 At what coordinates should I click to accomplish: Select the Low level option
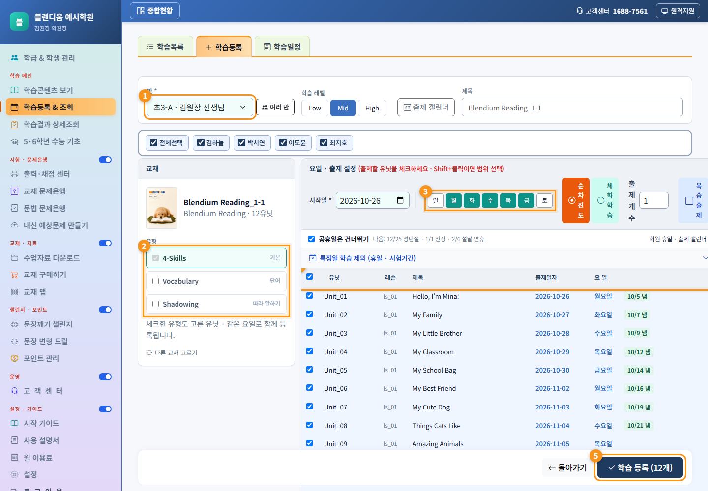point(315,108)
